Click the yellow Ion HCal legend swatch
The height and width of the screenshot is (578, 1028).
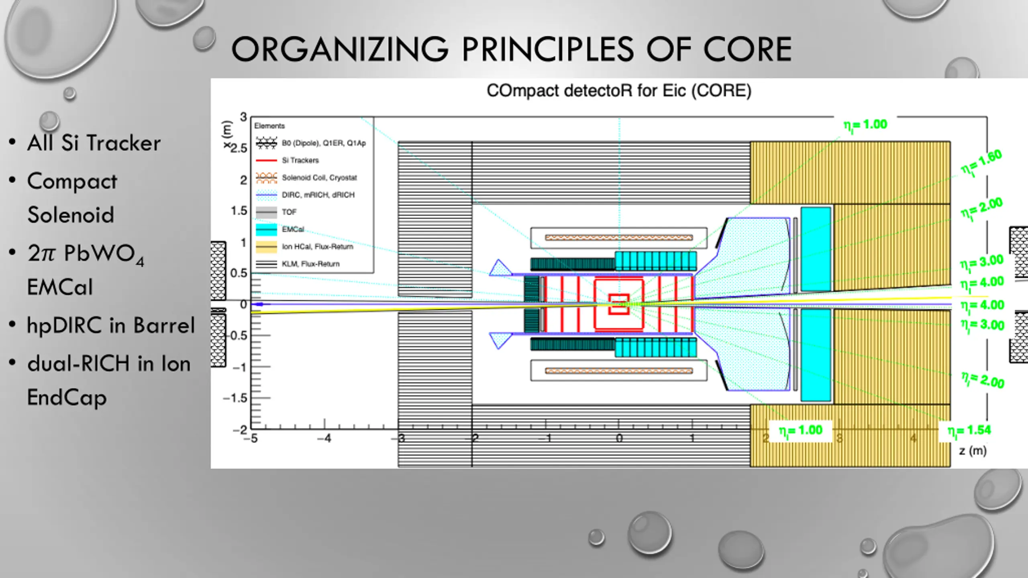point(266,246)
